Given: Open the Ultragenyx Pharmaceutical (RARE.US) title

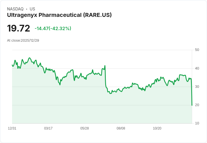Looking at the screenshot, I should click(59, 15).
